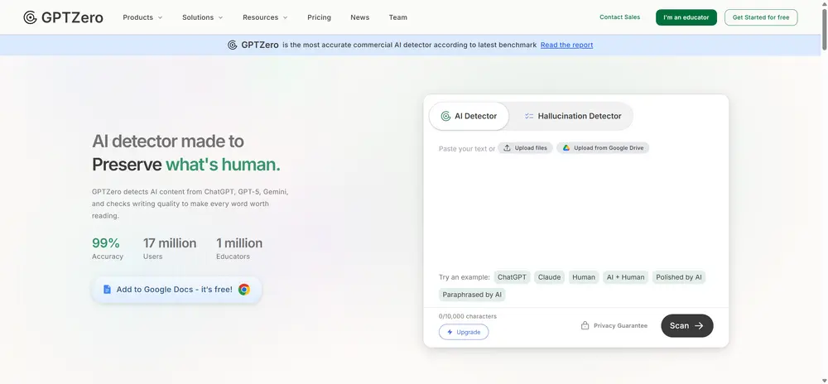This screenshot has width=828, height=384.
Task: Open the Privacy Guarantee link
Action: coord(614,326)
